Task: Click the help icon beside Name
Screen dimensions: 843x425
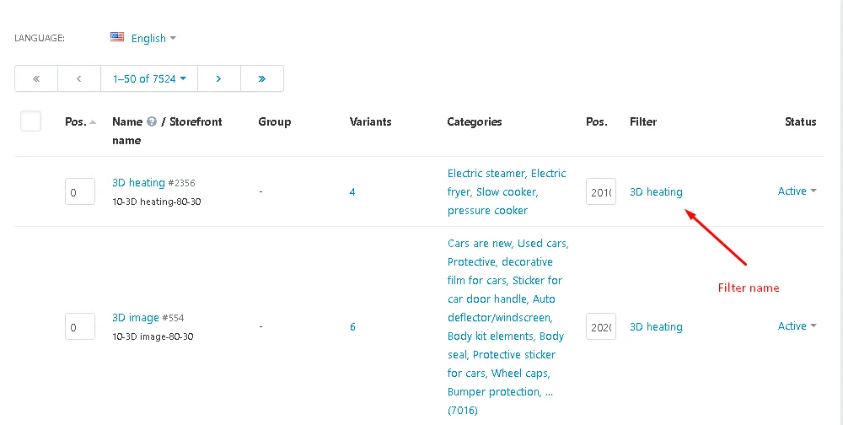Action: pyautogui.click(x=152, y=122)
